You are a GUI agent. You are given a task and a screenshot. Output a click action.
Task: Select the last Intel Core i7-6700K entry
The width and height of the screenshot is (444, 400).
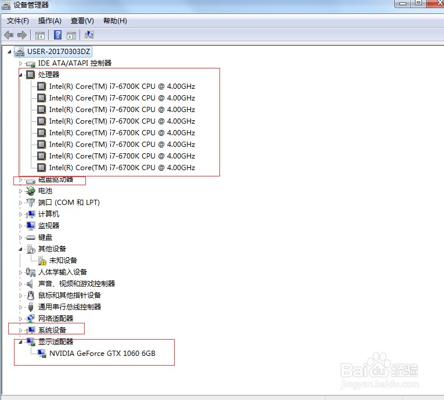122,168
